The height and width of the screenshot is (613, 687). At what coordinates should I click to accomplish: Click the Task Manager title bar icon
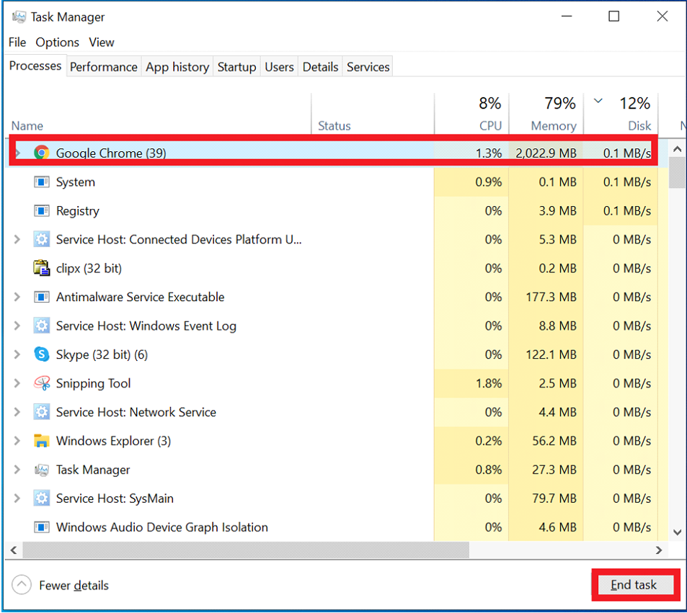19,17
